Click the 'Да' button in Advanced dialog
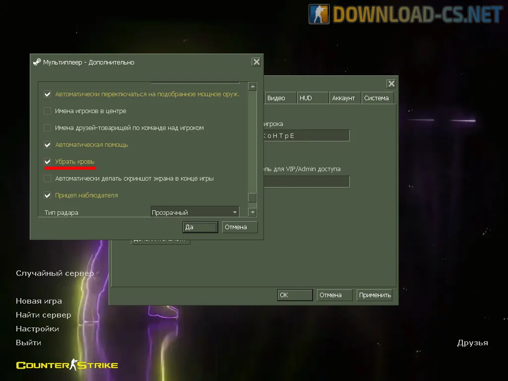The width and height of the screenshot is (508, 381). coord(200,227)
